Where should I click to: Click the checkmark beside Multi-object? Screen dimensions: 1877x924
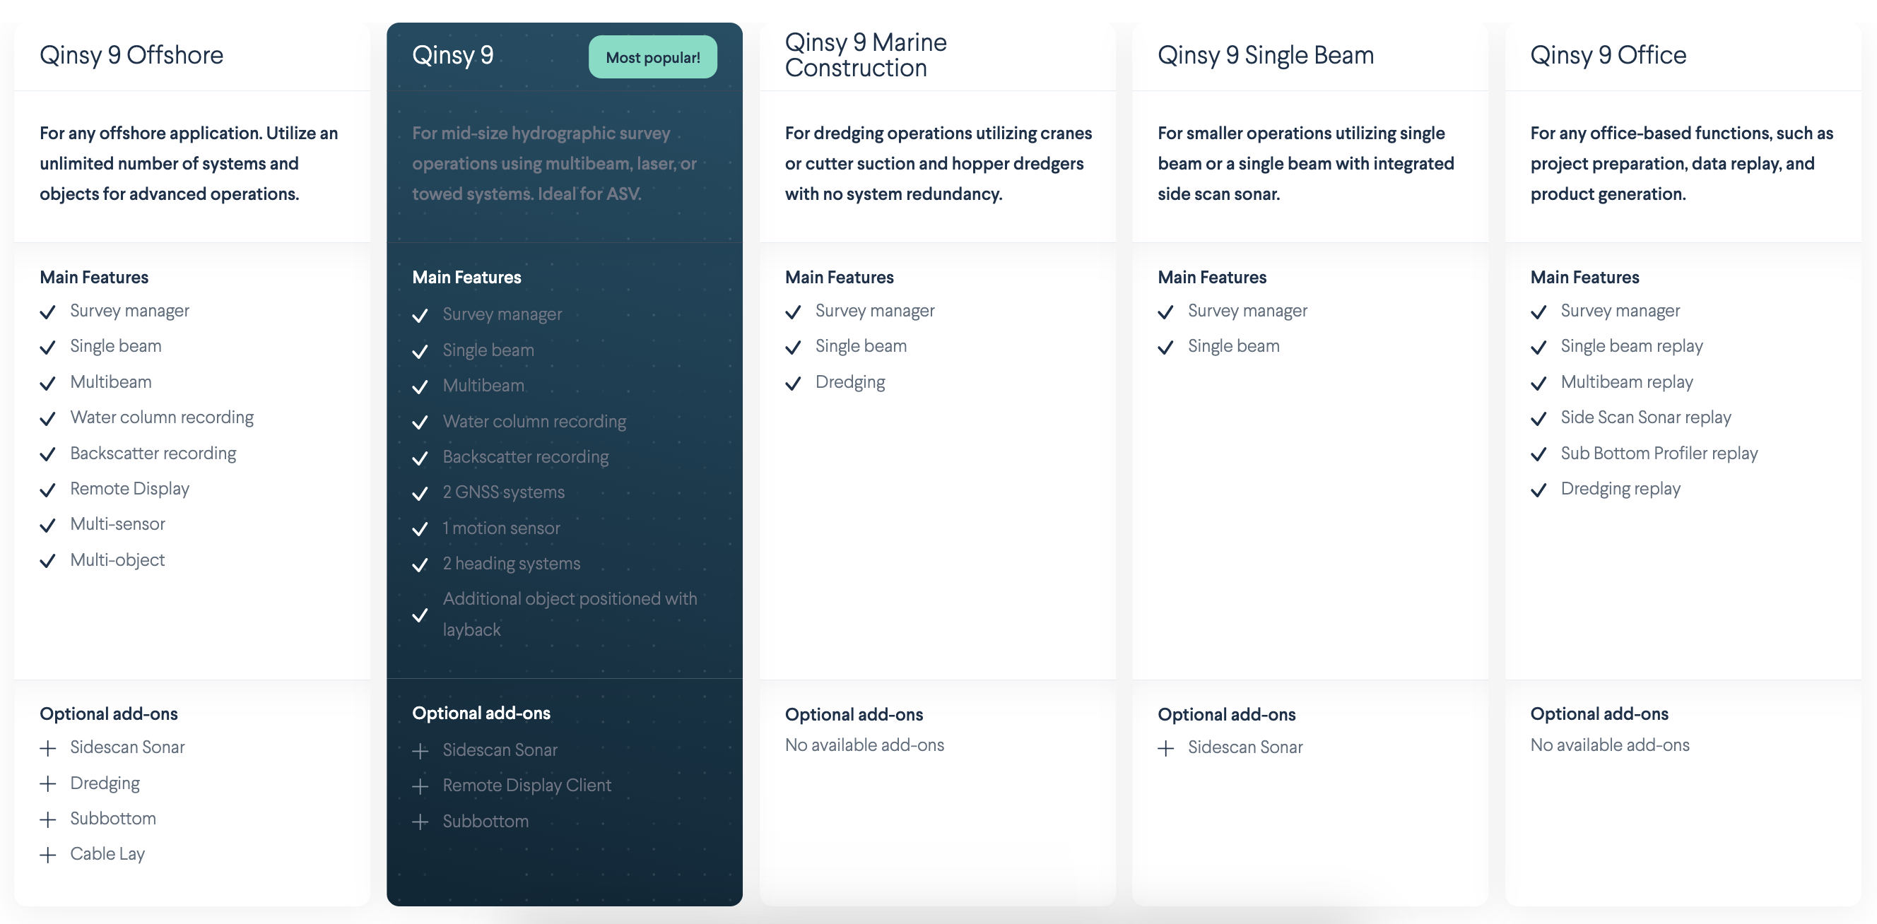pos(48,561)
